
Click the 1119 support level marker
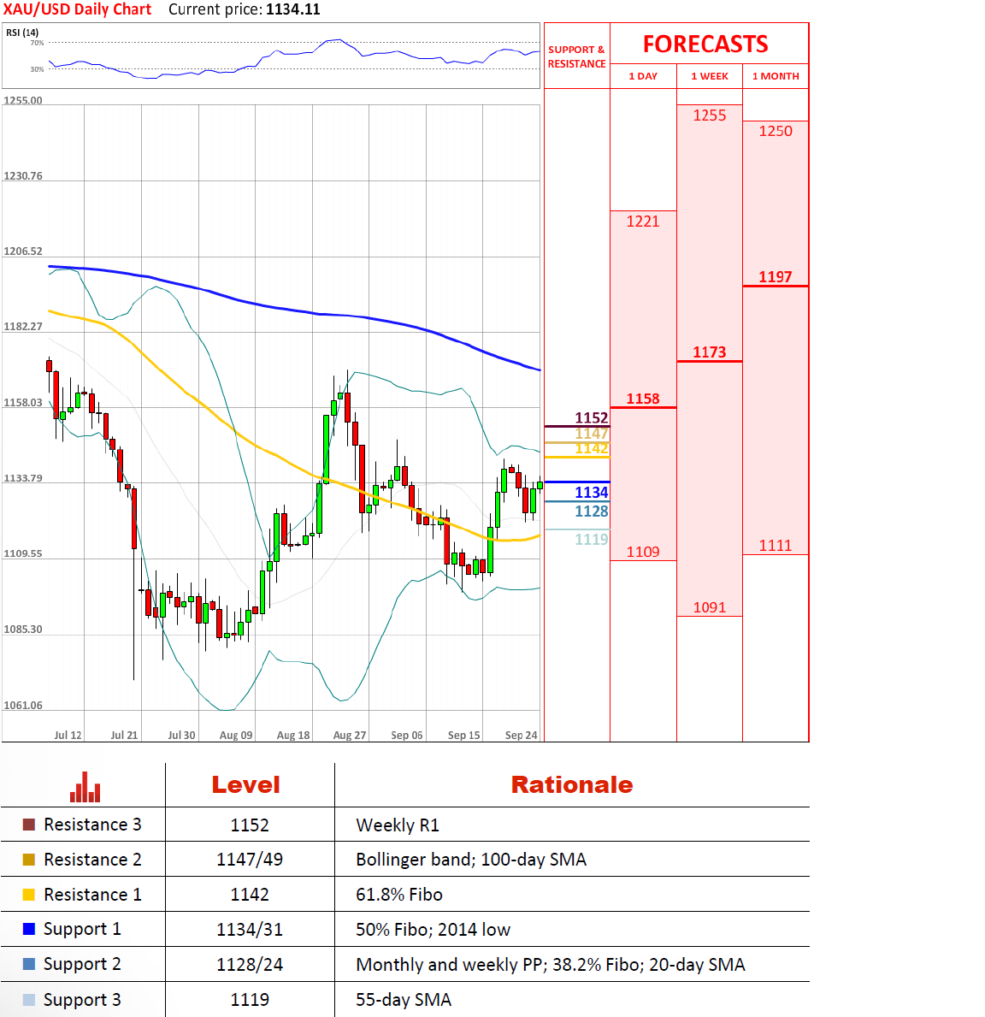click(592, 539)
